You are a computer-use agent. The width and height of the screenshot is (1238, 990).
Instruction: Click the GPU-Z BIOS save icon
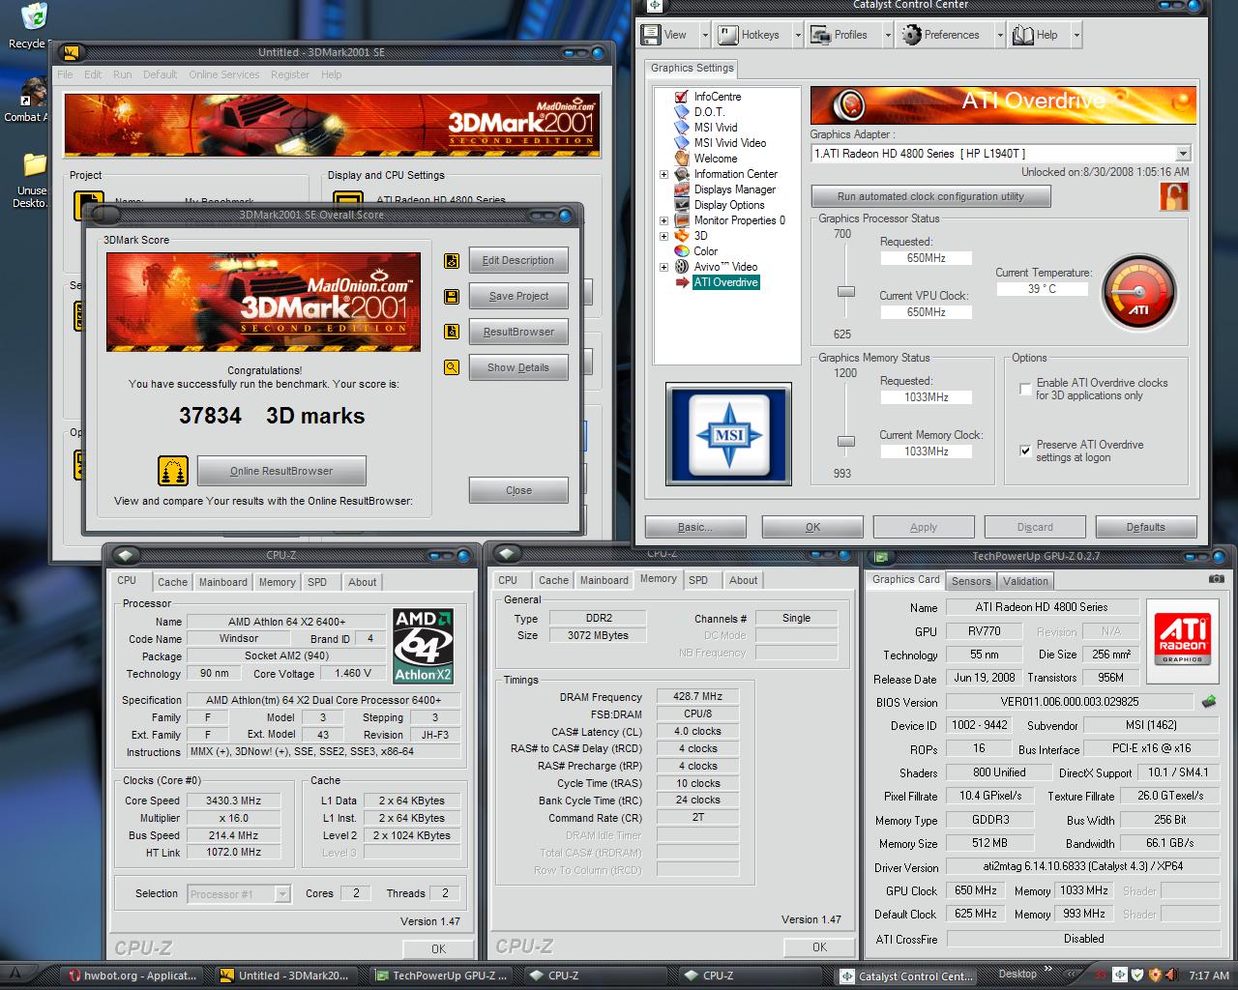1209,702
